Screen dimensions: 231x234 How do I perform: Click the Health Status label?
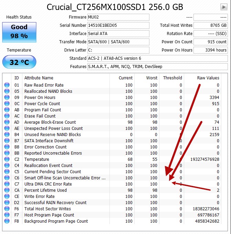(x=19, y=17)
